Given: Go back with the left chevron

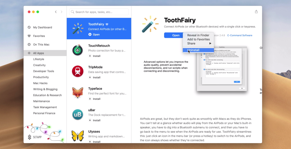Looking at the screenshot, I should coord(56,12).
